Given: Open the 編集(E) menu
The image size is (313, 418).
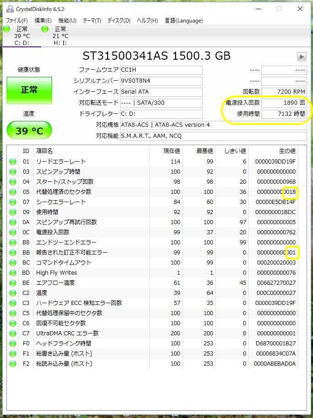Looking at the screenshot, I should tap(43, 21).
